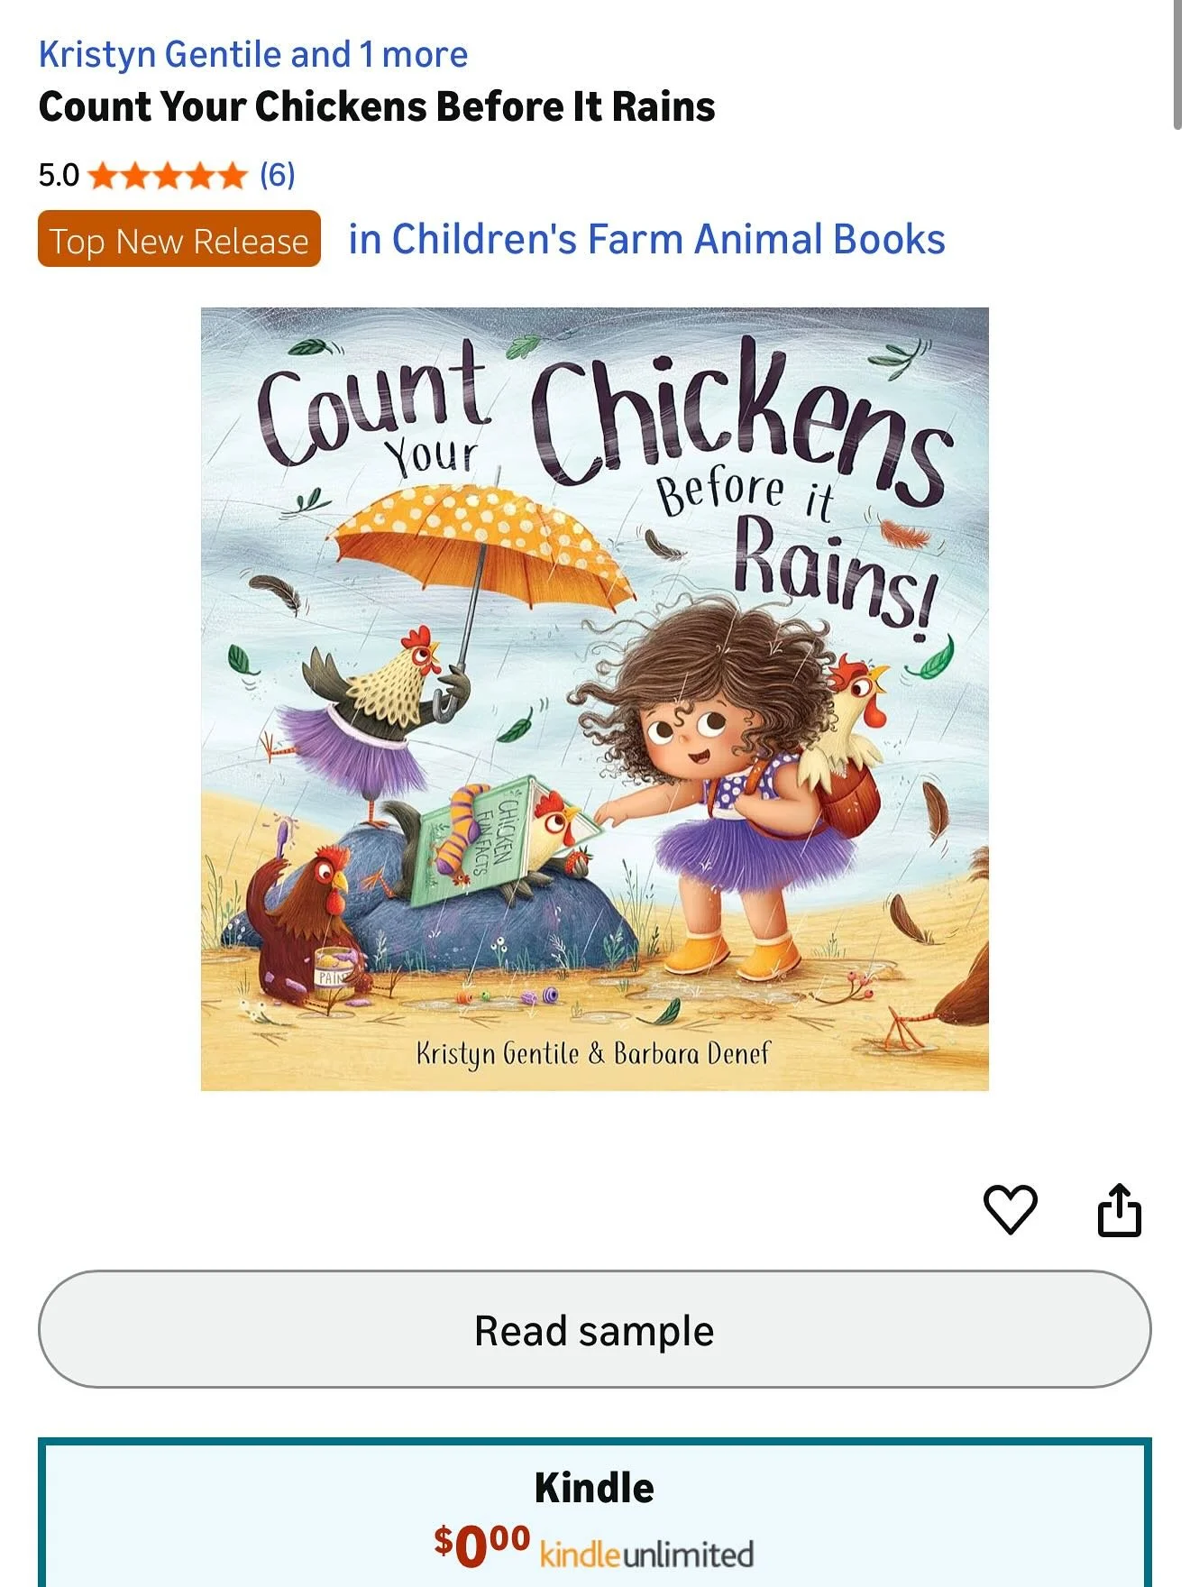This screenshot has width=1190, height=1587.
Task: Tap the kindleunlimited logo
Action: pyautogui.click(x=646, y=1555)
